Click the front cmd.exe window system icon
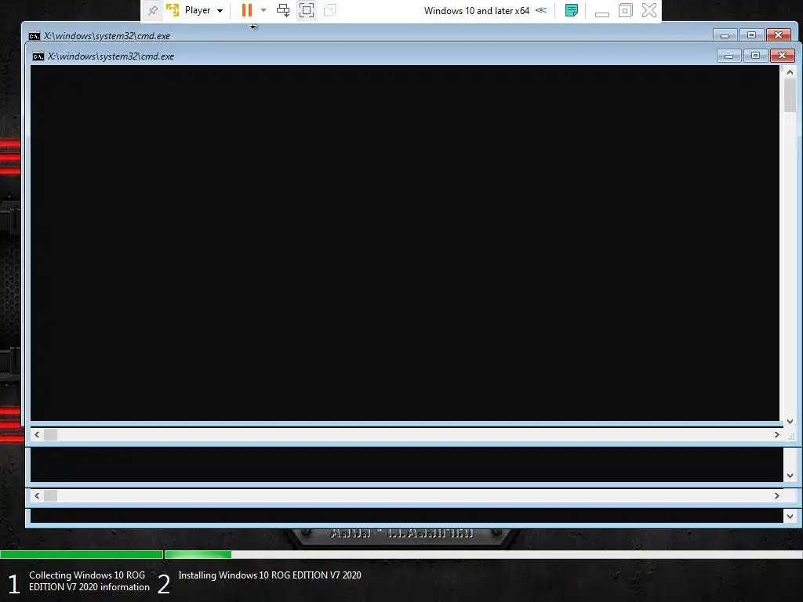Image resolution: width=803 pixels, height=602 pixels. (38, 56)
